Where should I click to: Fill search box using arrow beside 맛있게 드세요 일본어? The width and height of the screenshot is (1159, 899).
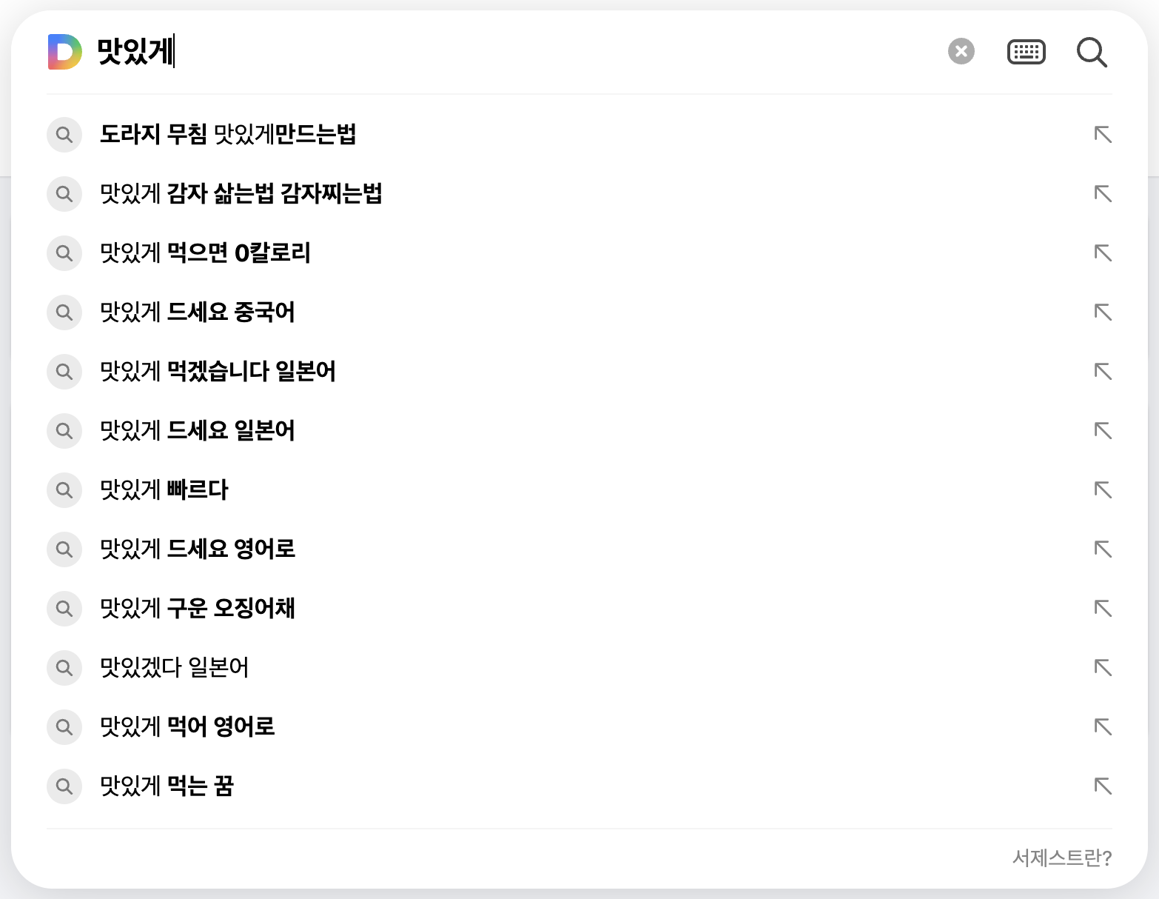tap(1103, 431)
